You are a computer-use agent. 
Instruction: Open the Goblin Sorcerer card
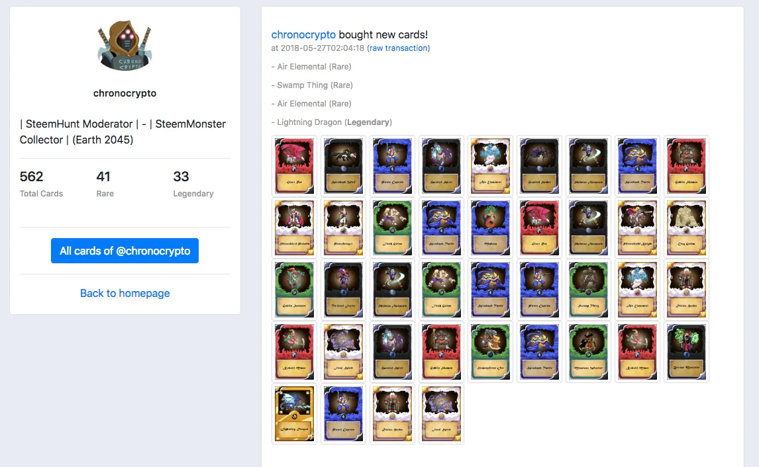(294, 290)
